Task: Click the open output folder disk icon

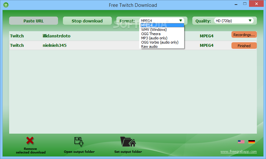Action: coord(79,141)
